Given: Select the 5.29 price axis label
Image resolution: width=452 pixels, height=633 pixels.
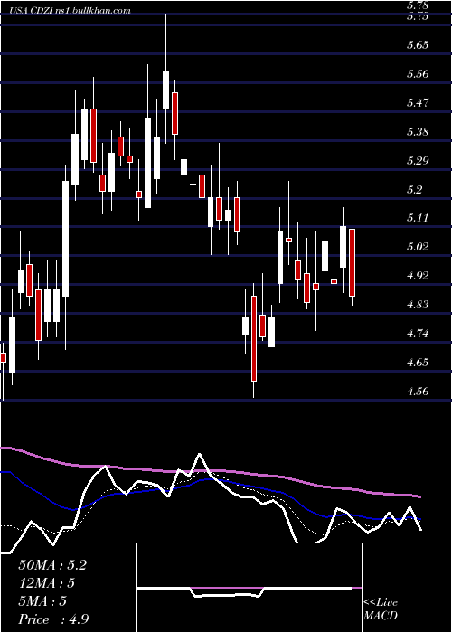Looking at the screenshot, I should tap(418, 161).
